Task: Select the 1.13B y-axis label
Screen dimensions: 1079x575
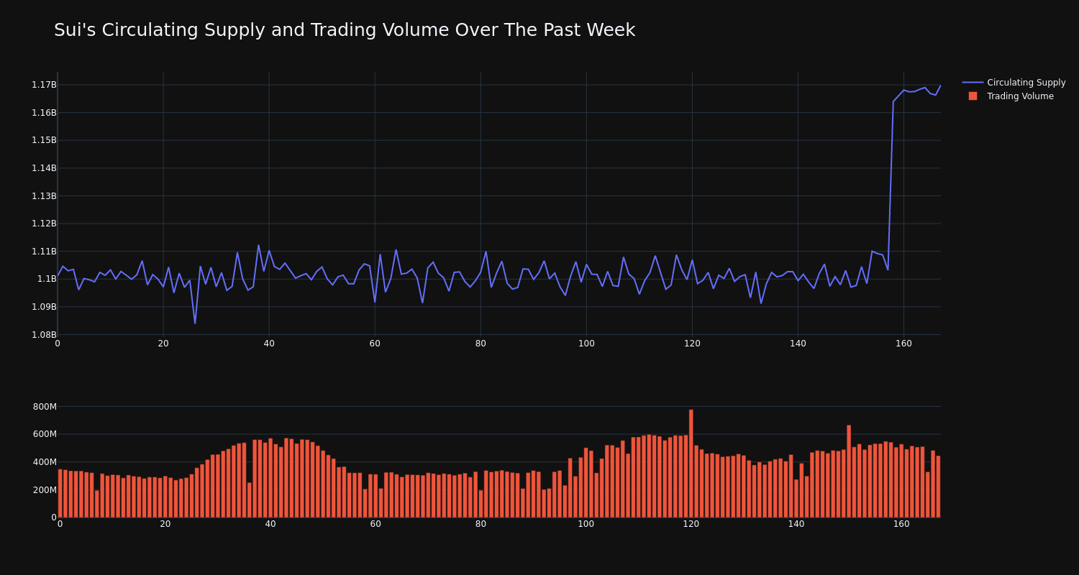Action: pyautogui.click(x=44, y=195)
